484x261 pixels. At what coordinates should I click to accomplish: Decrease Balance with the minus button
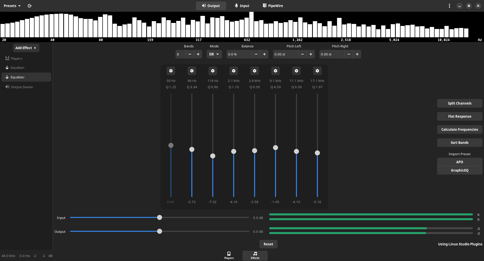pos(256,54)
